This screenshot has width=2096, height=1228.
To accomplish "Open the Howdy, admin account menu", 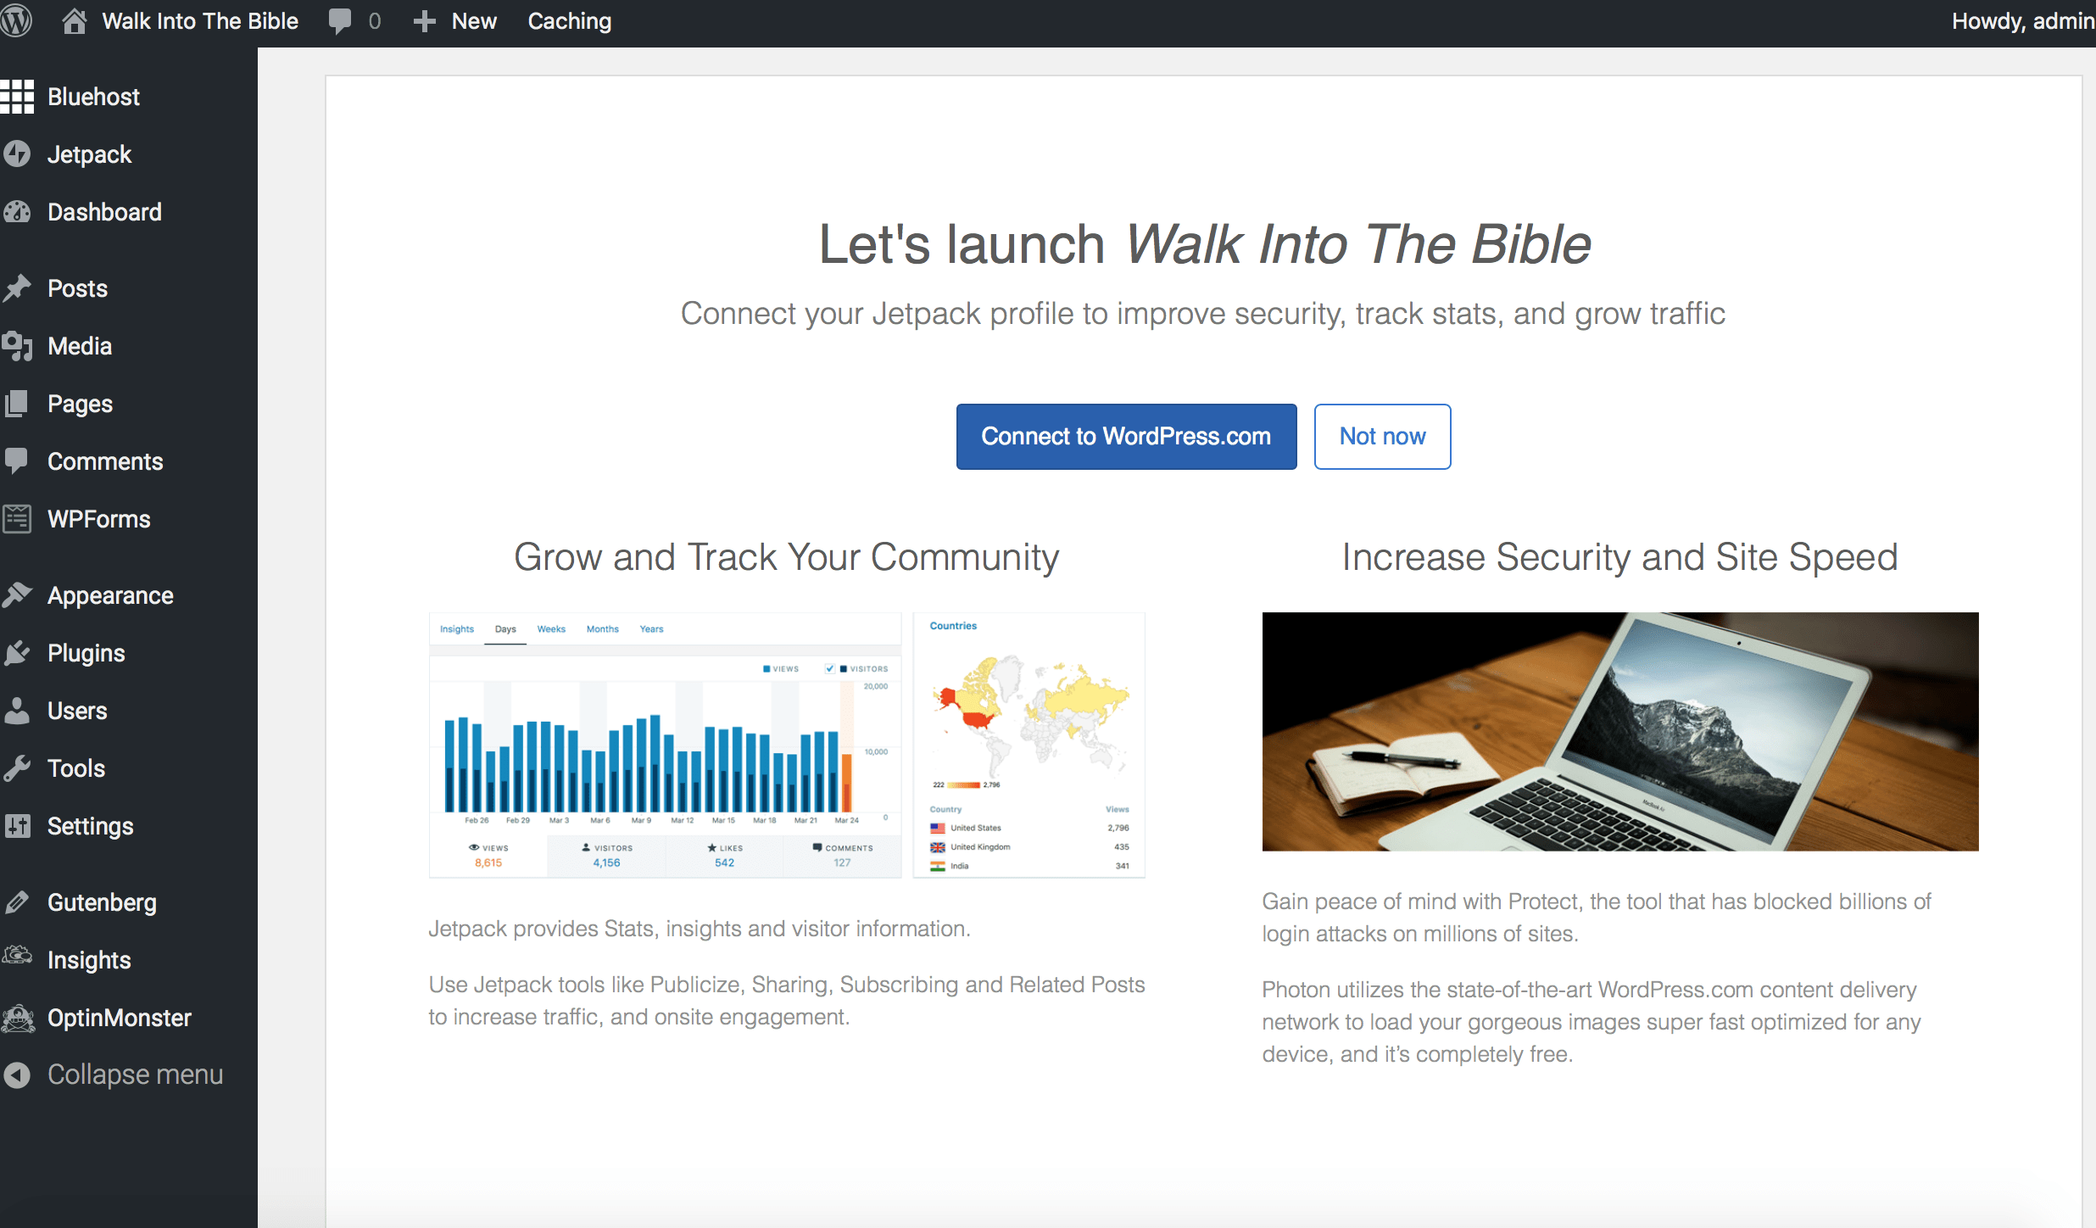I will point(2022,20).
